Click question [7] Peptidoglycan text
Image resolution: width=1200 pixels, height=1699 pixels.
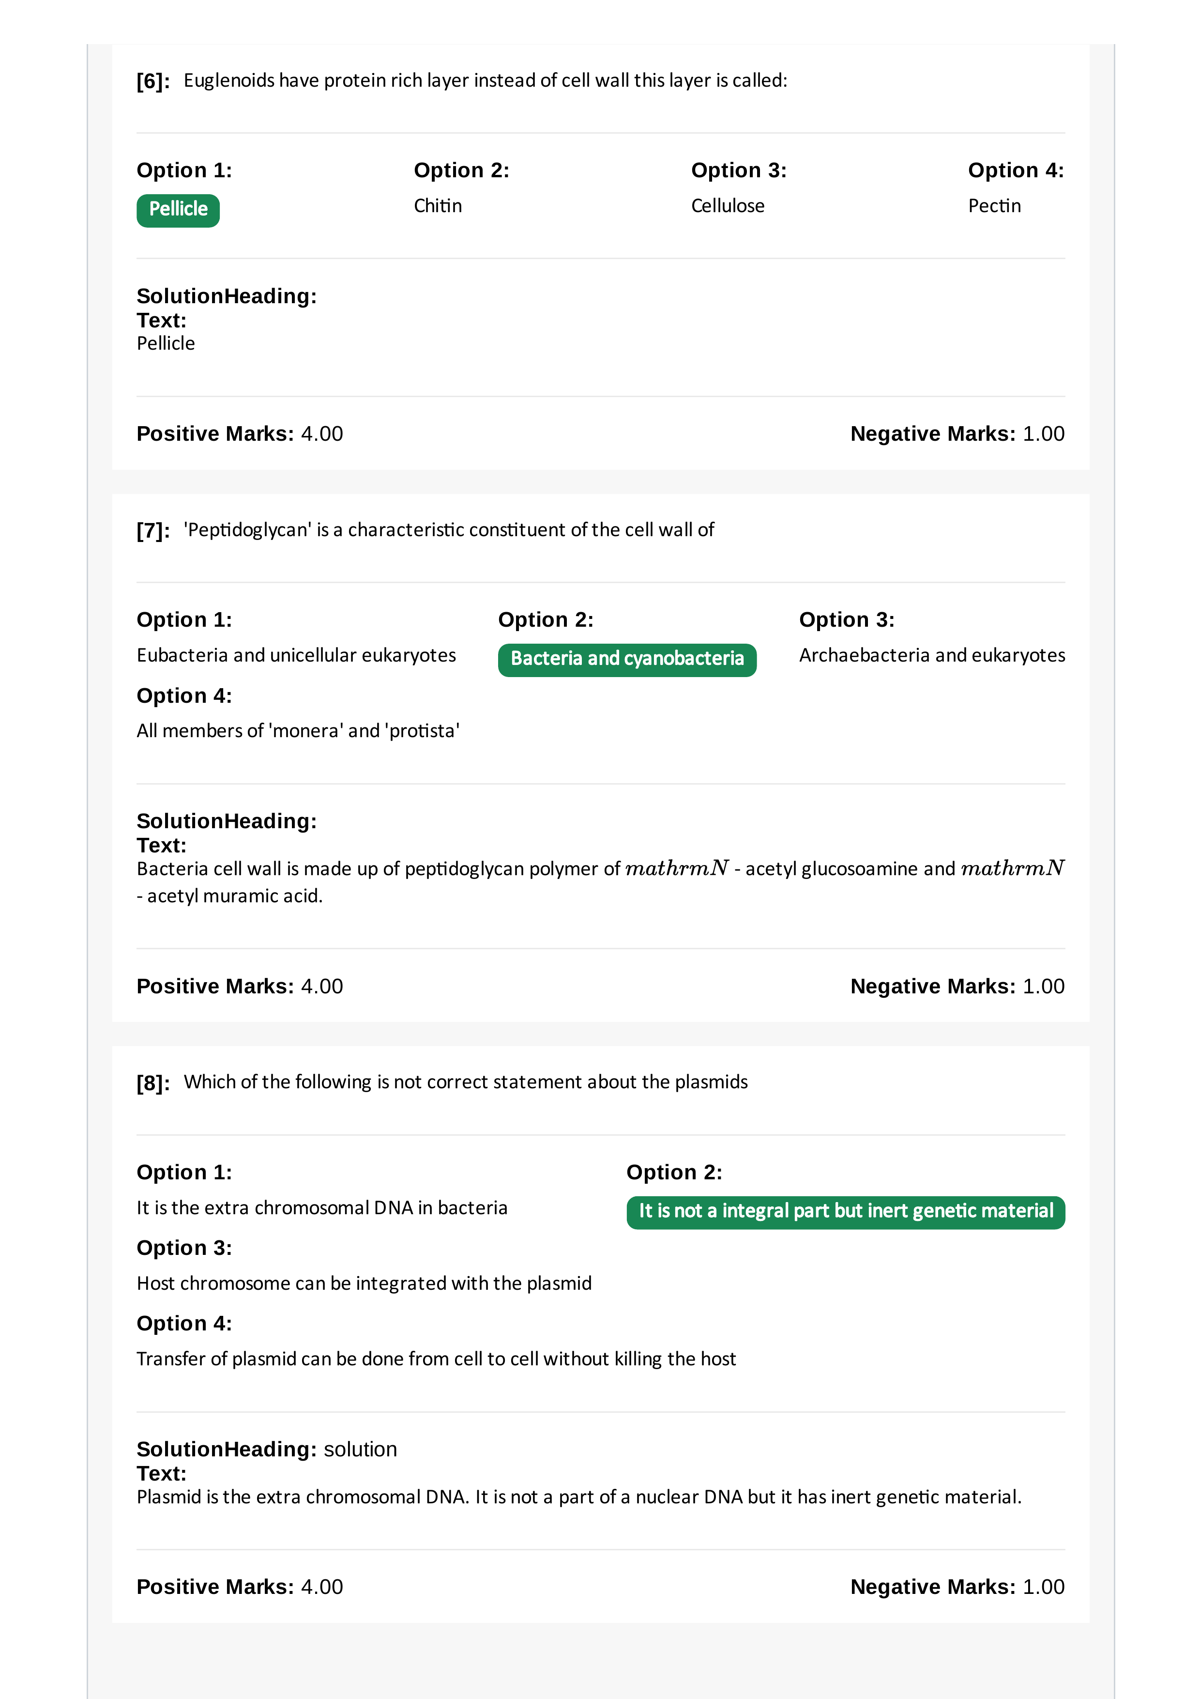[x=449, y=530]
